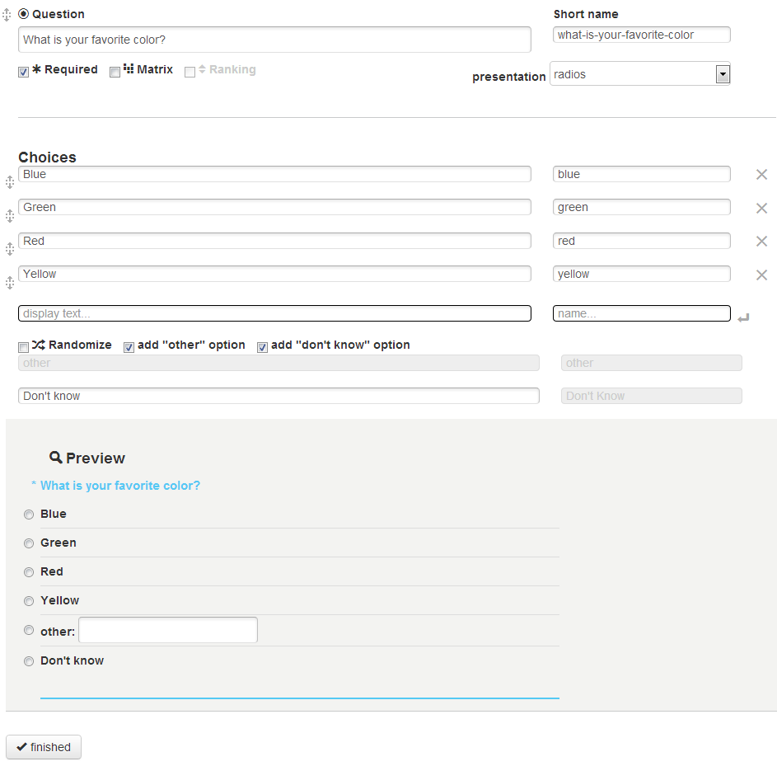Grab the question drag handle icon
This screenshot has height=766, width=777.
pyautogui.click(x=7, y=15)
